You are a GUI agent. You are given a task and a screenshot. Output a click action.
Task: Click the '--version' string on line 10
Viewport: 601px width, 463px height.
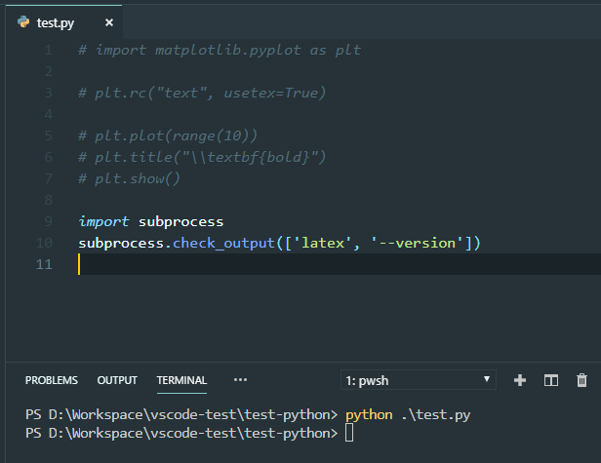coord(417,243)
